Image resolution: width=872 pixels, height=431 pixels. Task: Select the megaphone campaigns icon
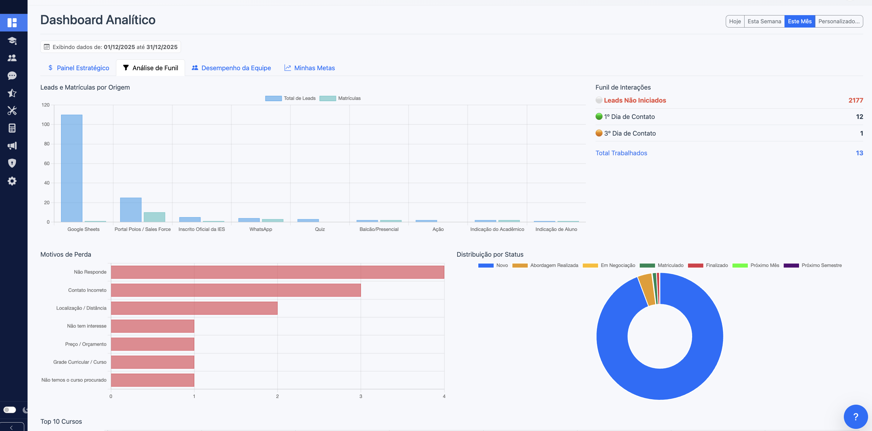click(12, 146)
